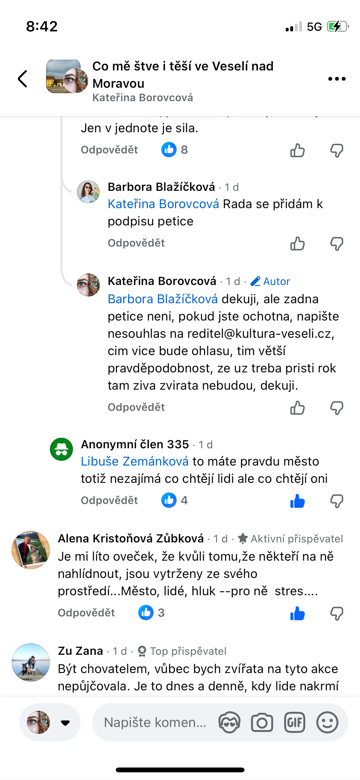Tap the back arrow in the header

tap(23, 79)
